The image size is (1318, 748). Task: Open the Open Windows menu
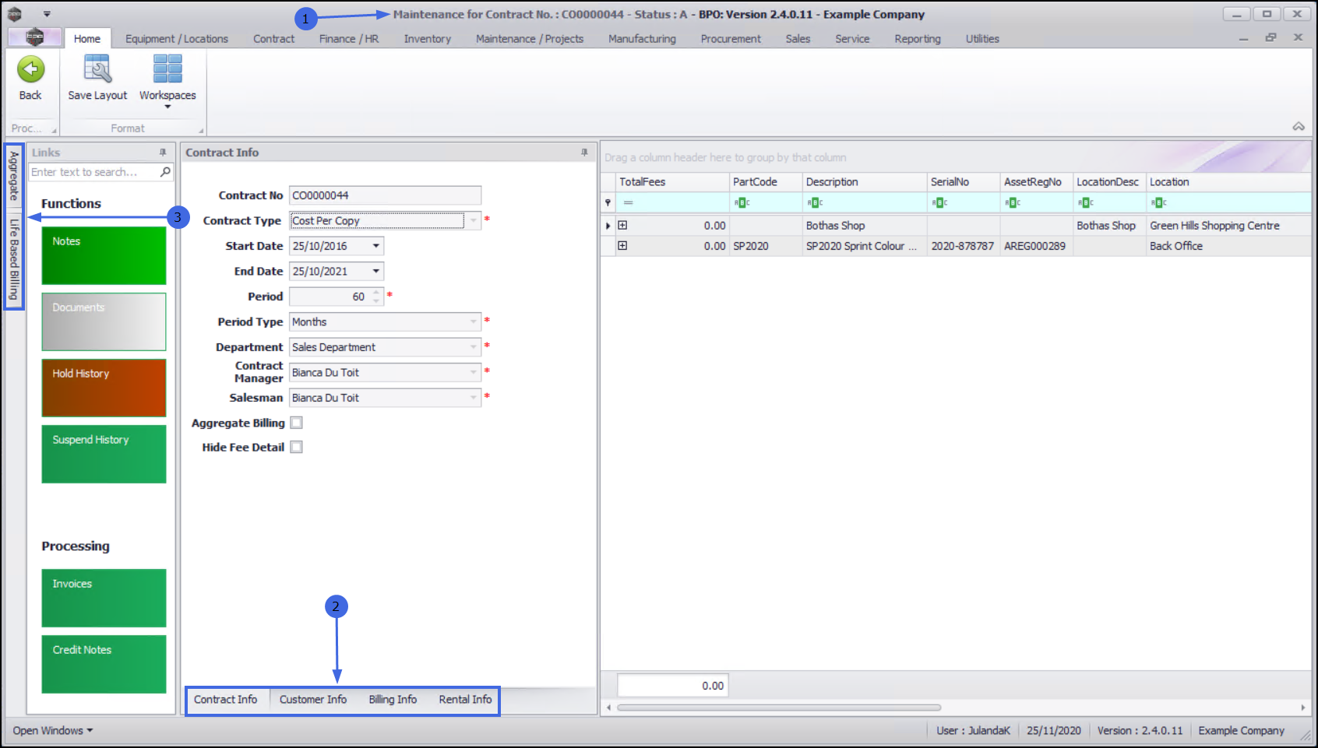tap(52, 731)
